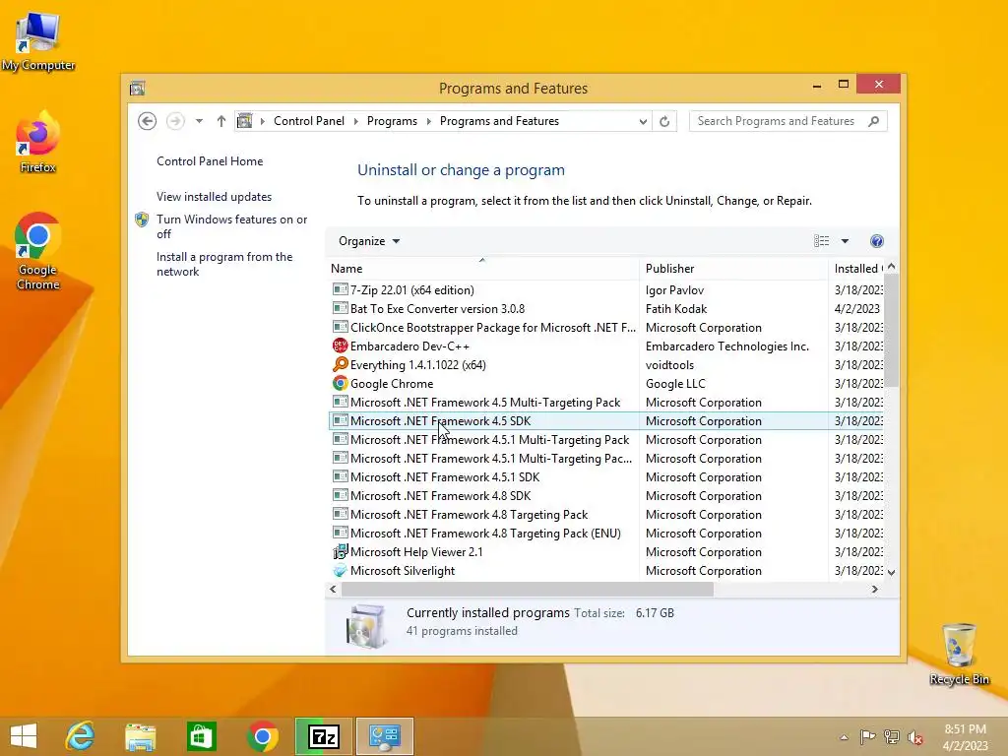Screen dimensions: 1008x756
Task: Open Turn Windows features on or off
Action: click(232, 226)
